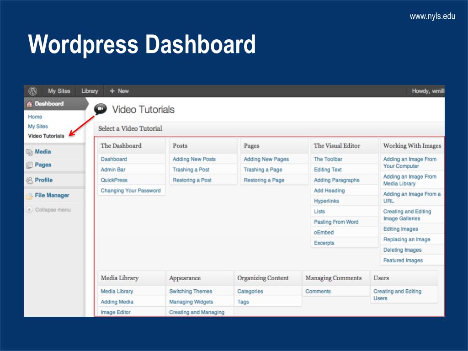Open My Sites under Dashboard submenu

point(38,126)
